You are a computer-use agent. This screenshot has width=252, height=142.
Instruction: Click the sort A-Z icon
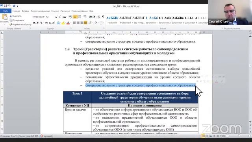[99, 17]
